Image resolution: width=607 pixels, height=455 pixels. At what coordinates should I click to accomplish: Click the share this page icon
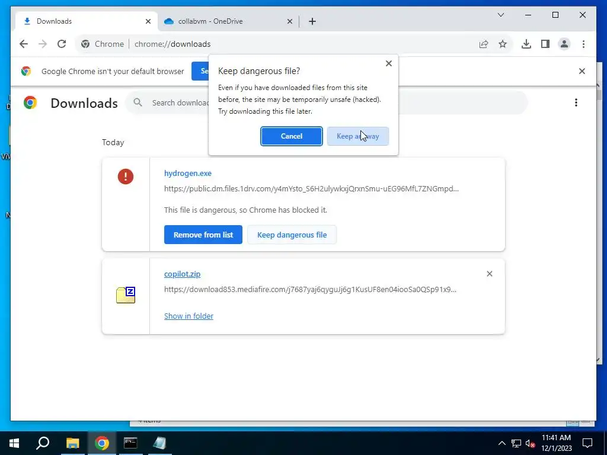(484, 44)
